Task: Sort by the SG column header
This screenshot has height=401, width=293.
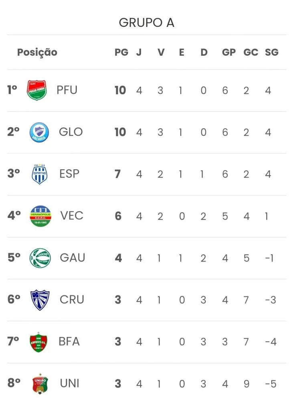Action: [271, 52]
